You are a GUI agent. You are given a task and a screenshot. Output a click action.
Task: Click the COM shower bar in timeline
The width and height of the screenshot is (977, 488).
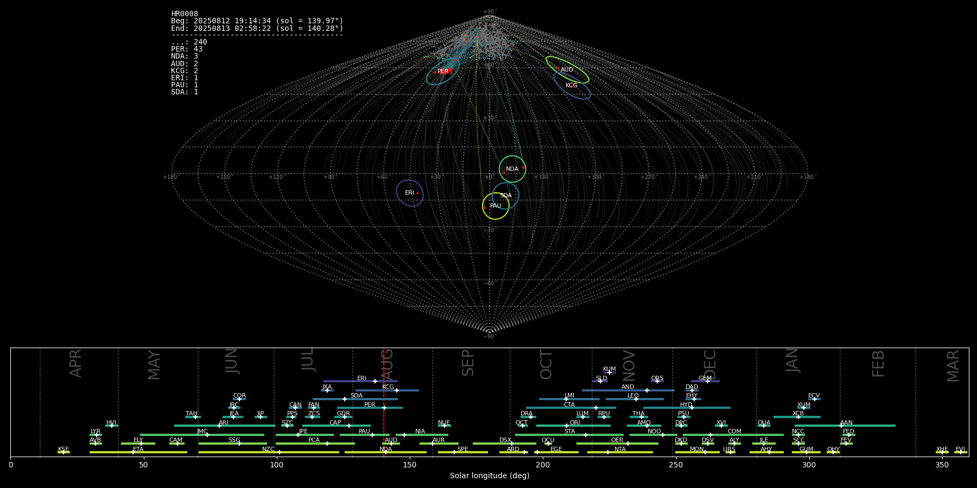pyautogui.click(x=733, y=434)
